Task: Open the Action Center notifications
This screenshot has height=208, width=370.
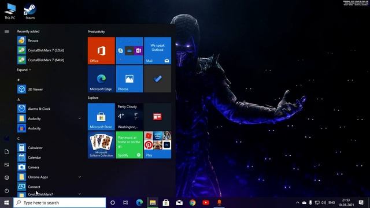Action: pos(361,203)
